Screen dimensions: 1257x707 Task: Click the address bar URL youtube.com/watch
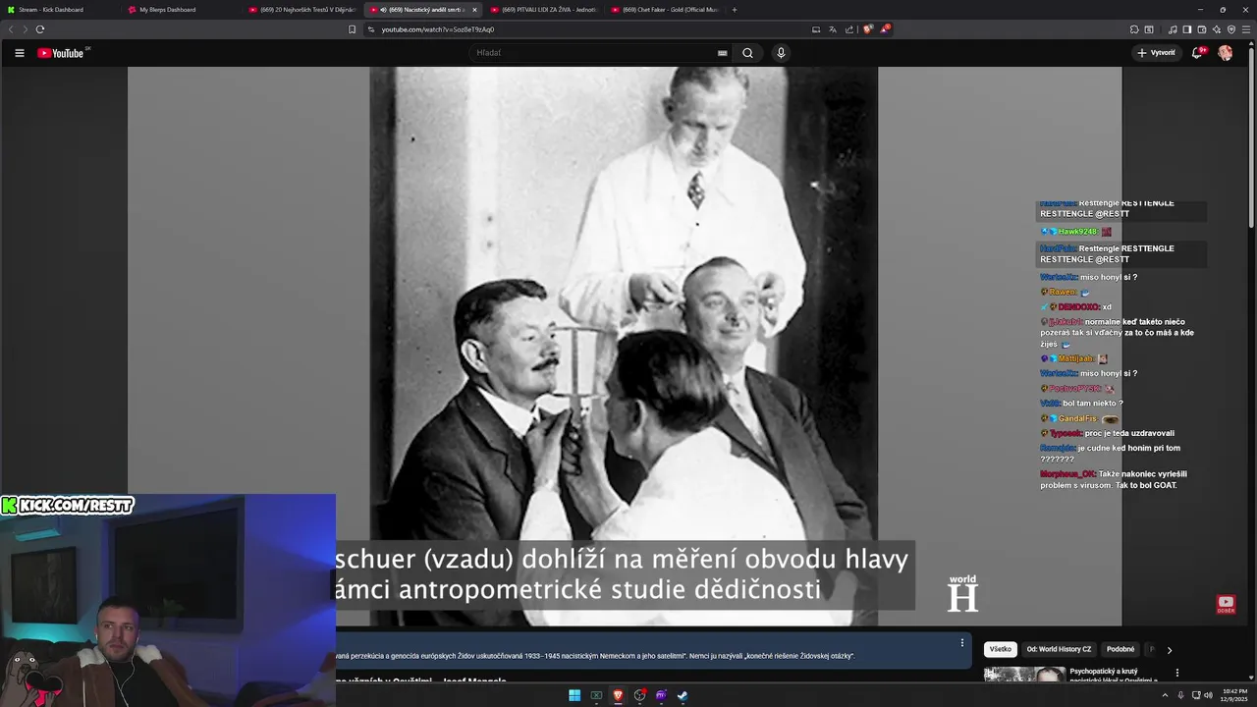438,29
